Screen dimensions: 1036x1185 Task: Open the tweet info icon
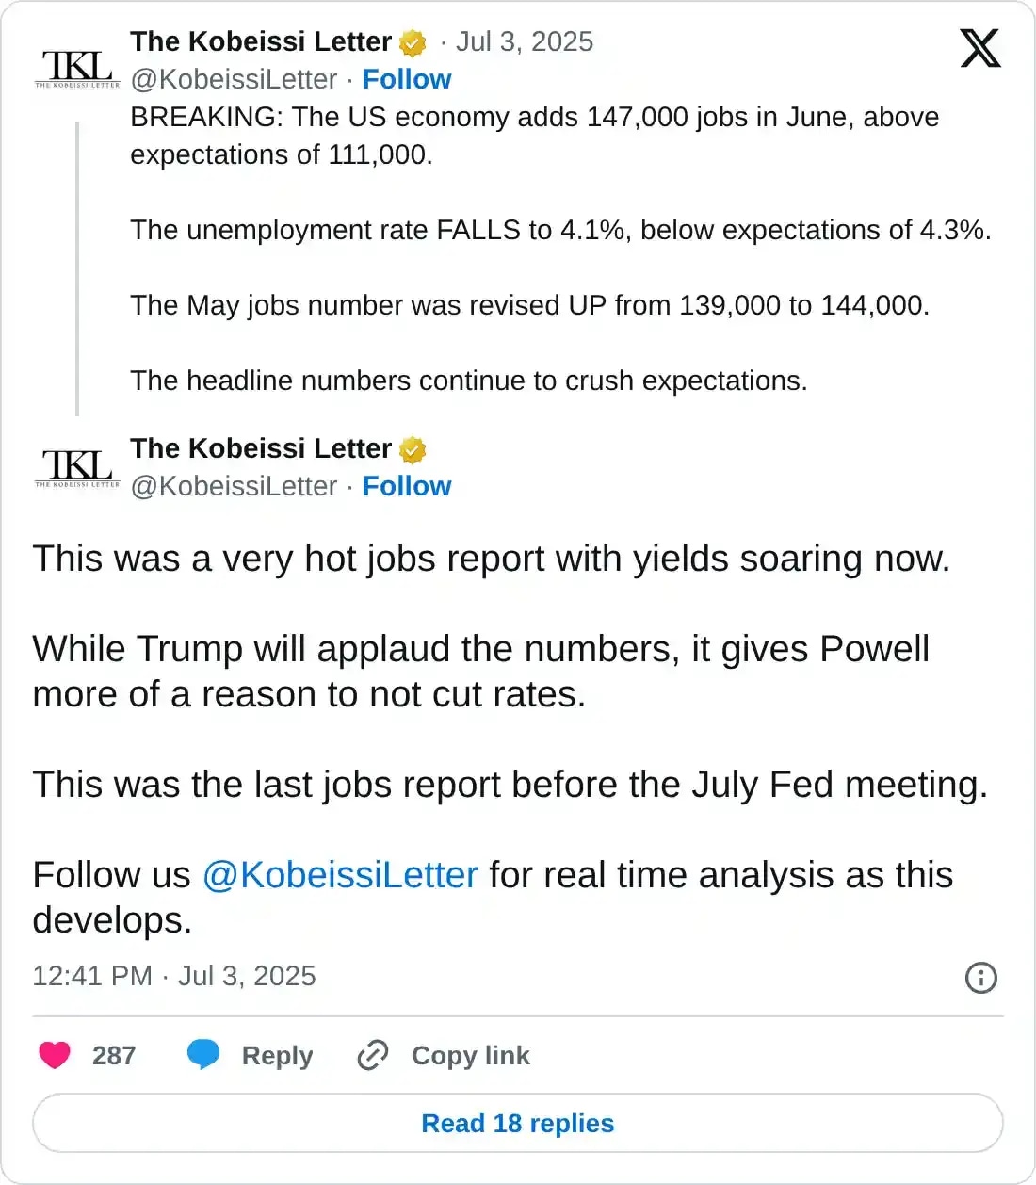click(980, 977)
